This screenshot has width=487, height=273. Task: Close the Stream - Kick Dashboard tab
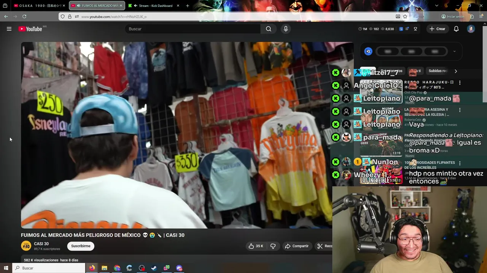point(178,6)
